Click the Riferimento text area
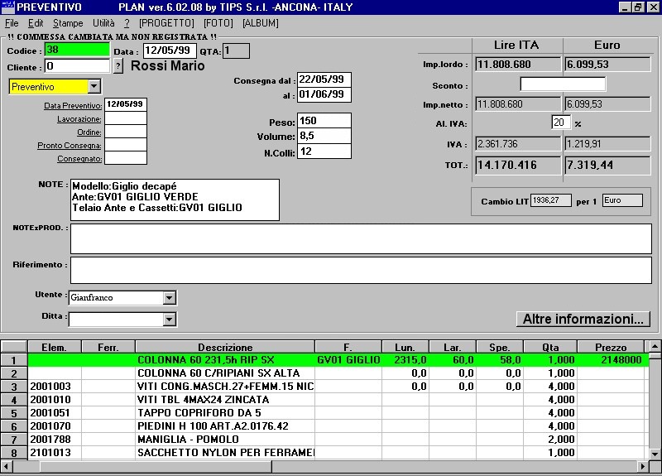Viewport: 662px width, 476px height. click(x=361, y=271)
